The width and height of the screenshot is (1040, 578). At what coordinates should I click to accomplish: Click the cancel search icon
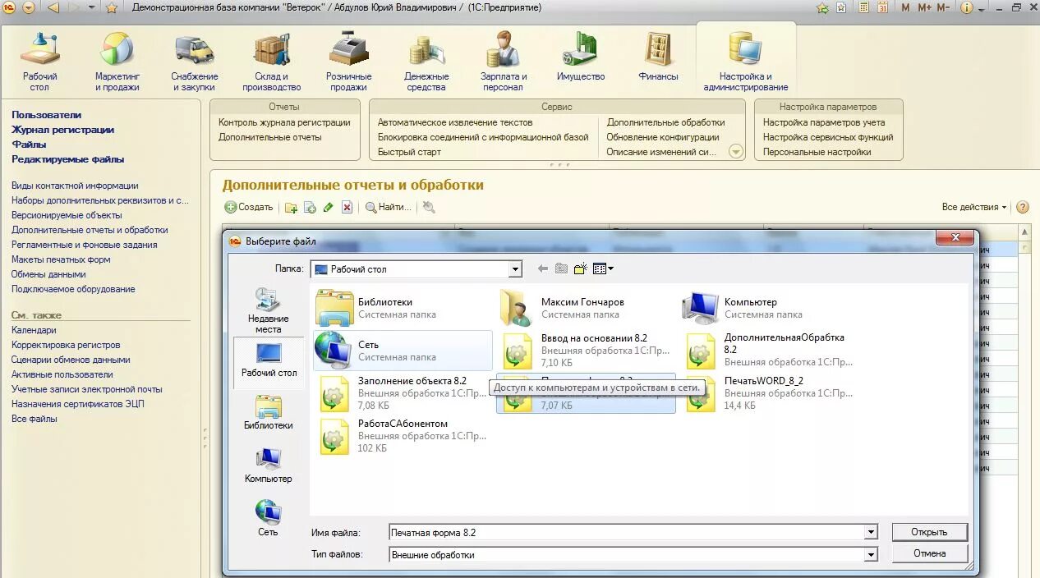coord(429,208)
